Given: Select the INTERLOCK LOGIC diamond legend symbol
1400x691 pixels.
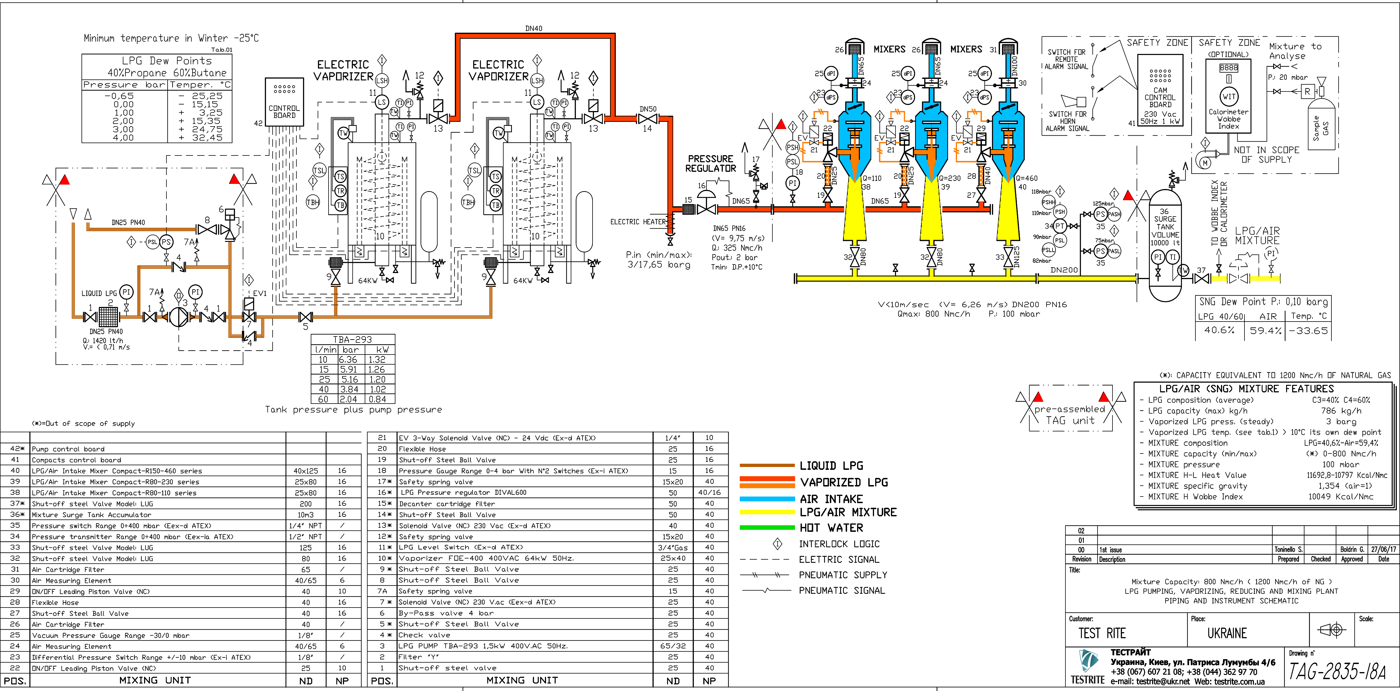Looking at the screenshot, I should (778, 544).
